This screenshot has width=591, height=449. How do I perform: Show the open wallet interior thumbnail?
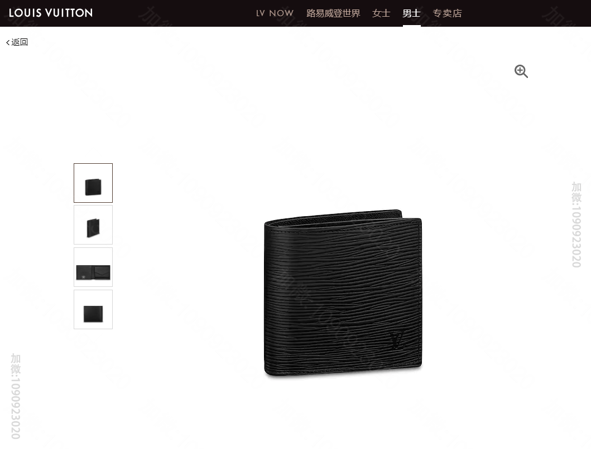[x=93, y=267]
